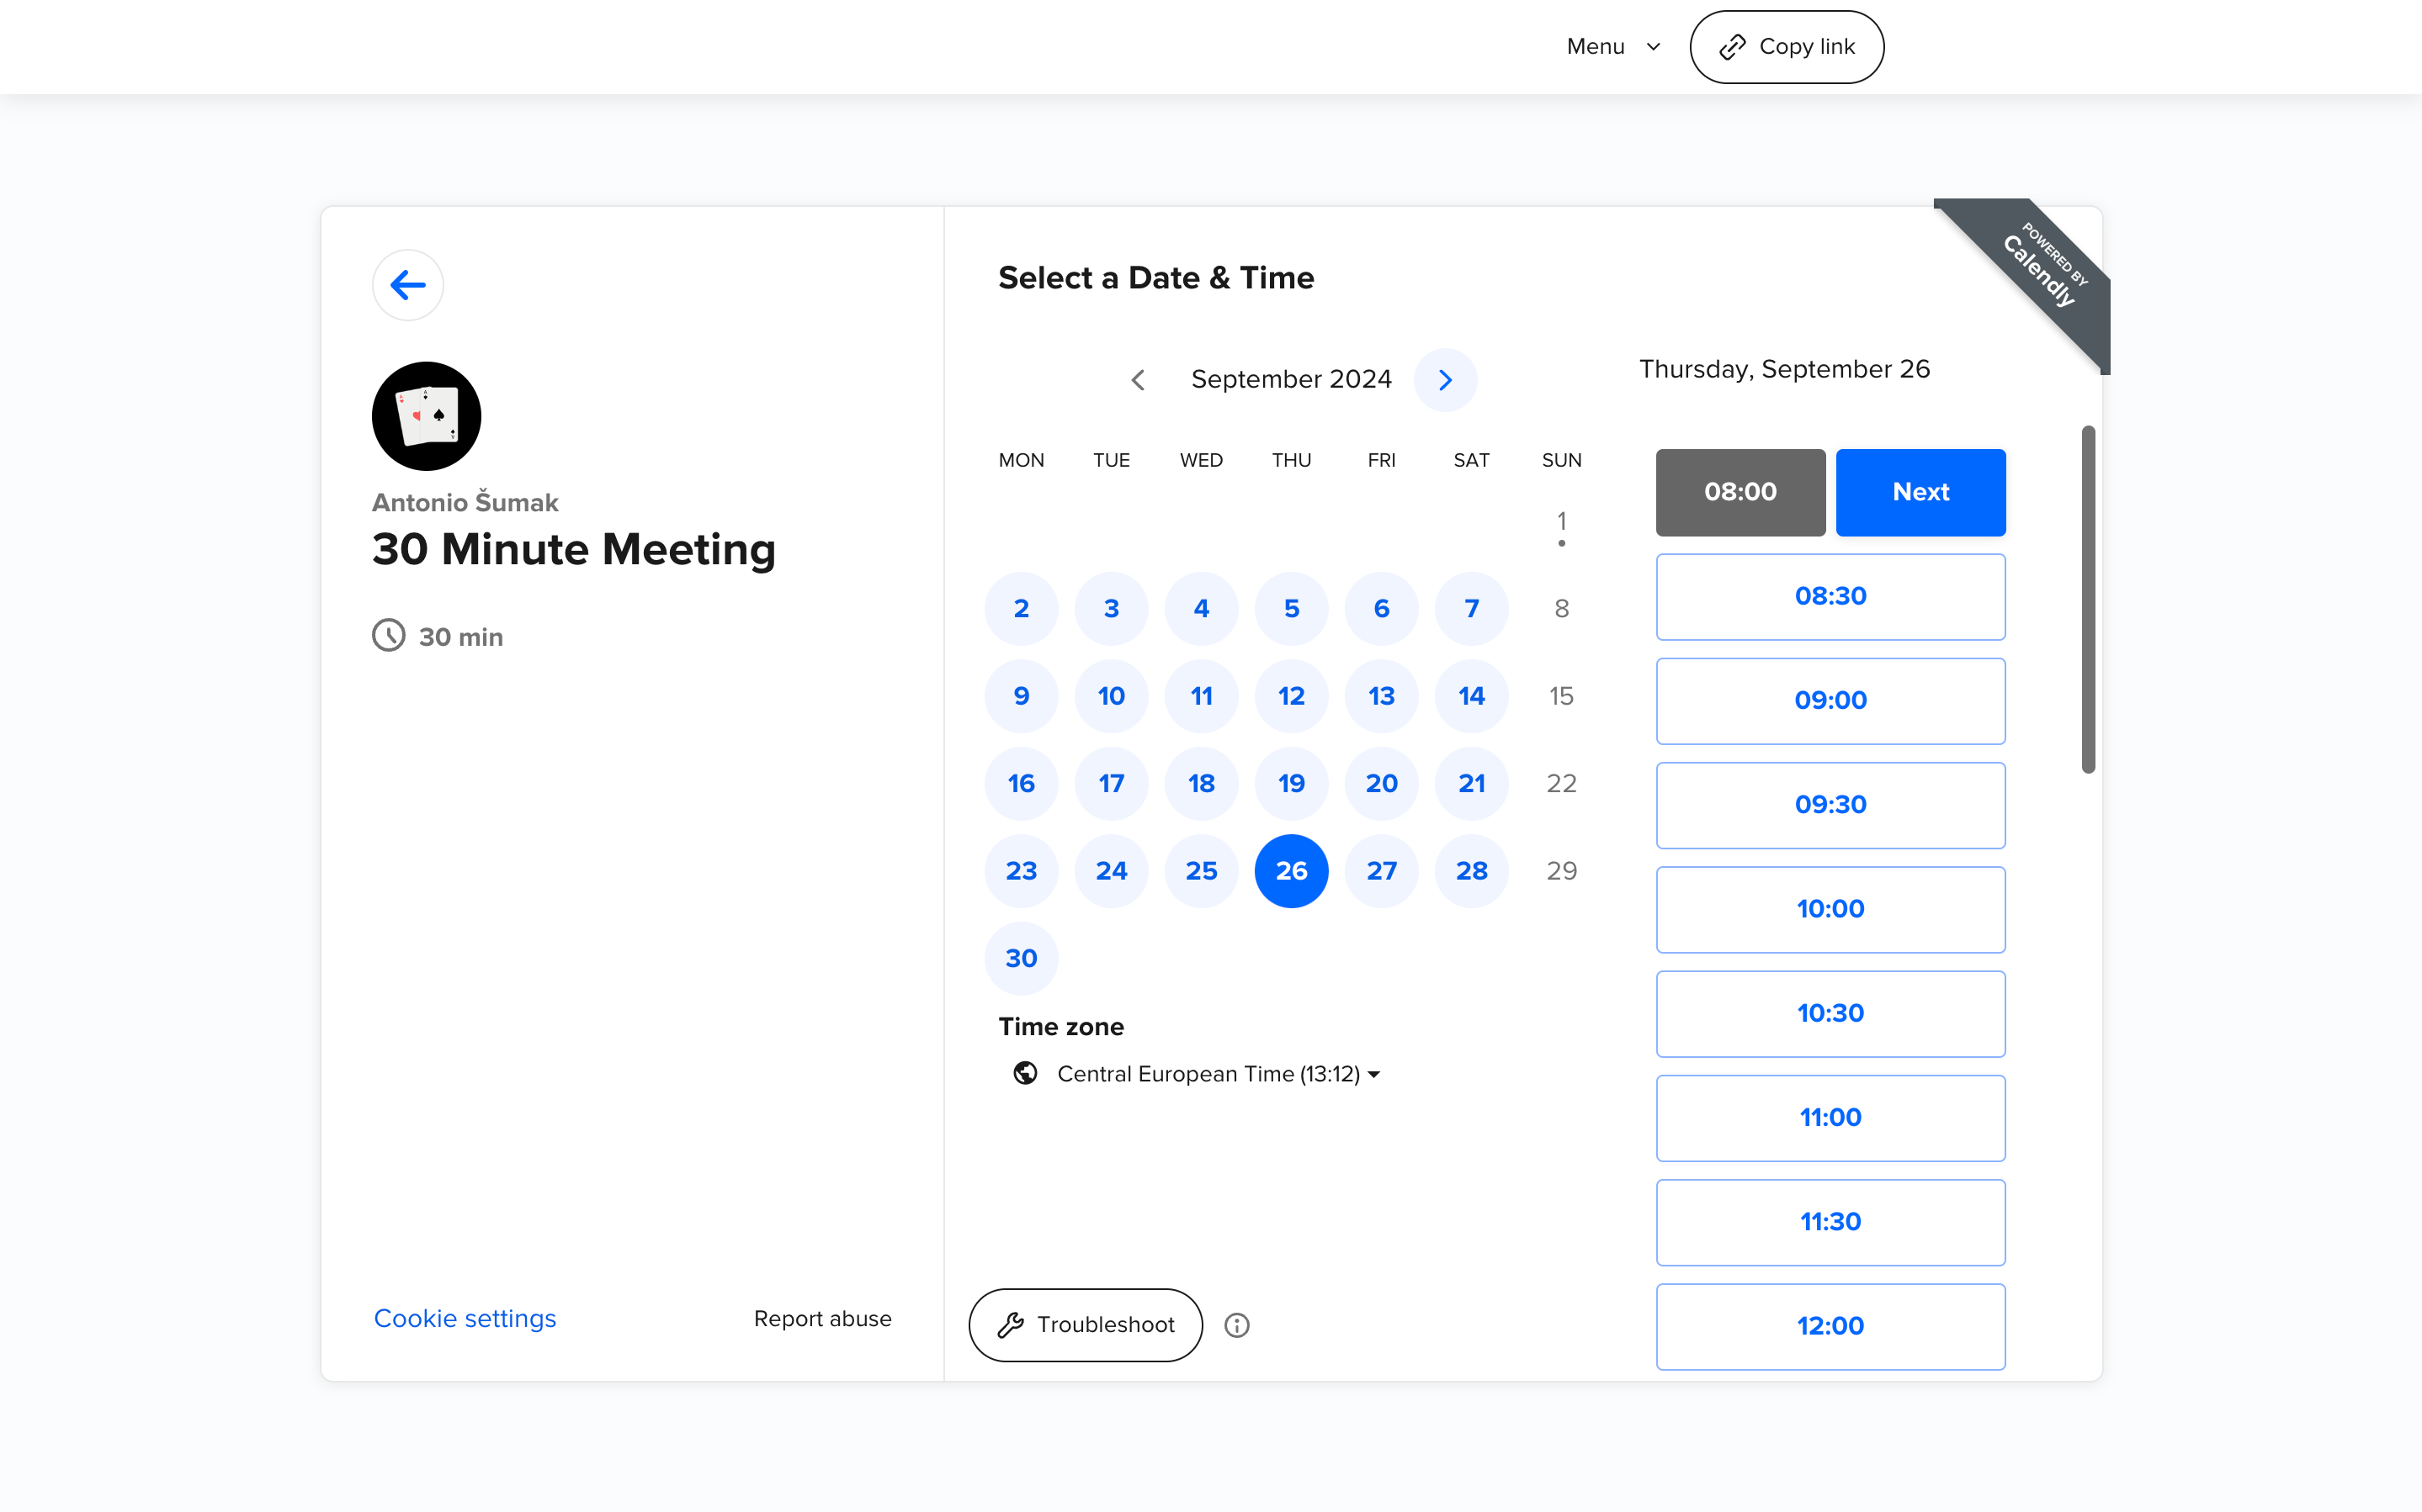The height and width of the screenshot is (1512, 2422).
Task: Go to previous month with left chevron
Action: tap(1138, 380)
